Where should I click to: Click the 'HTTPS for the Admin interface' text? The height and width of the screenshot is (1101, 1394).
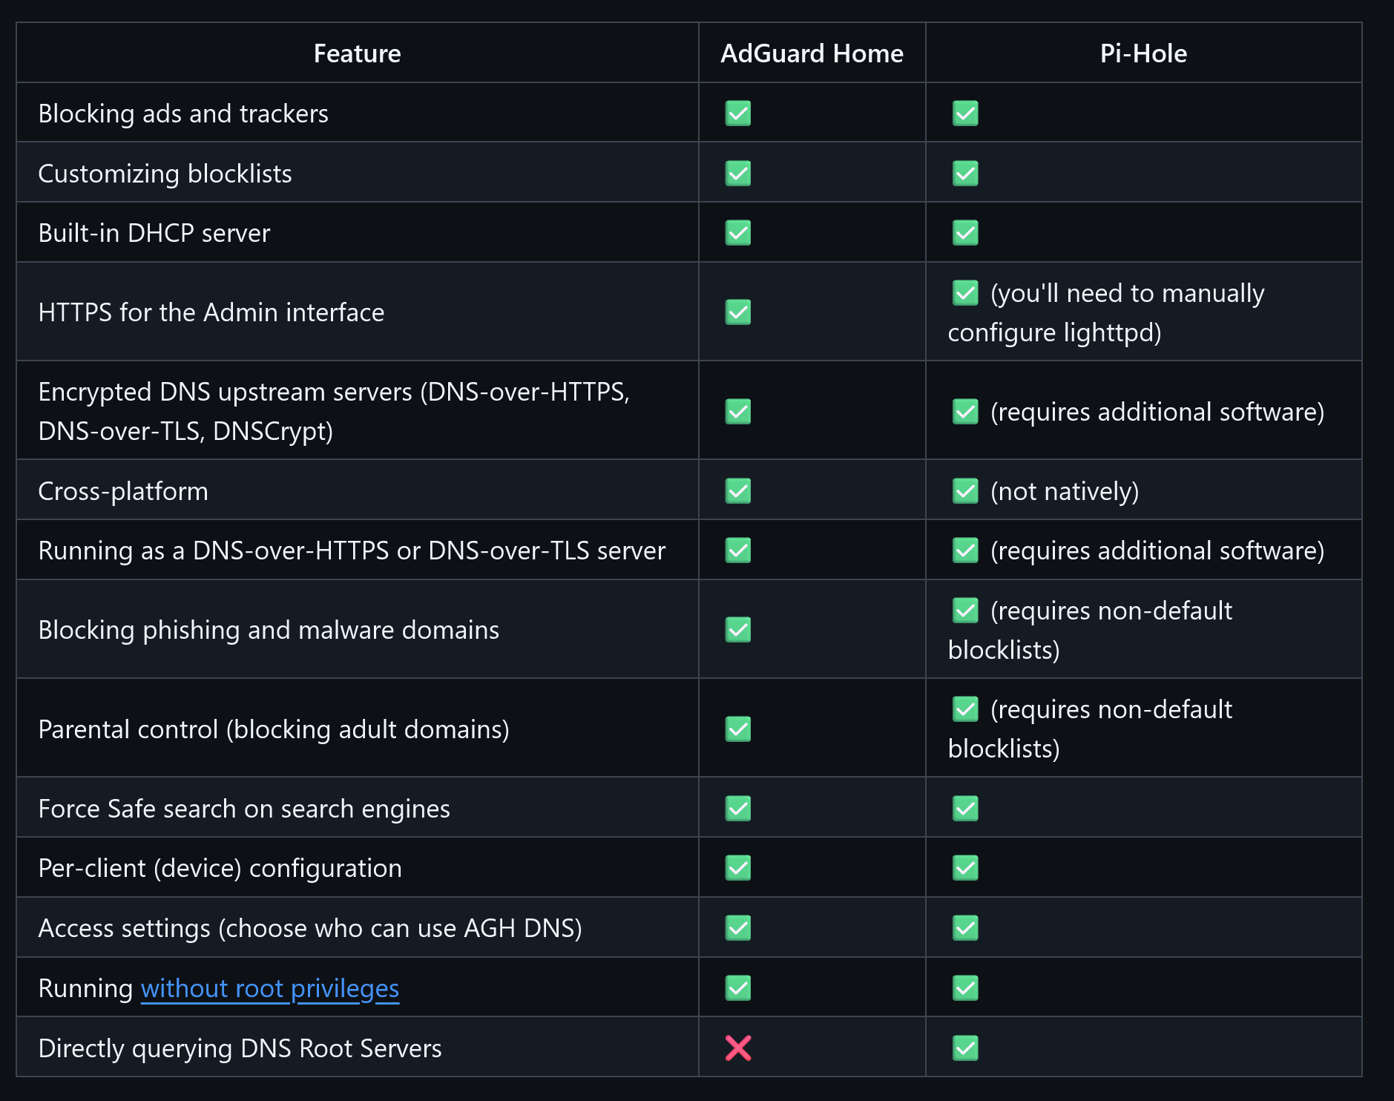pyautogui.click(x=211, y=312)
